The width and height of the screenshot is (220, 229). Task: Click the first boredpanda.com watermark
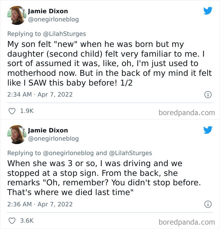187,113
